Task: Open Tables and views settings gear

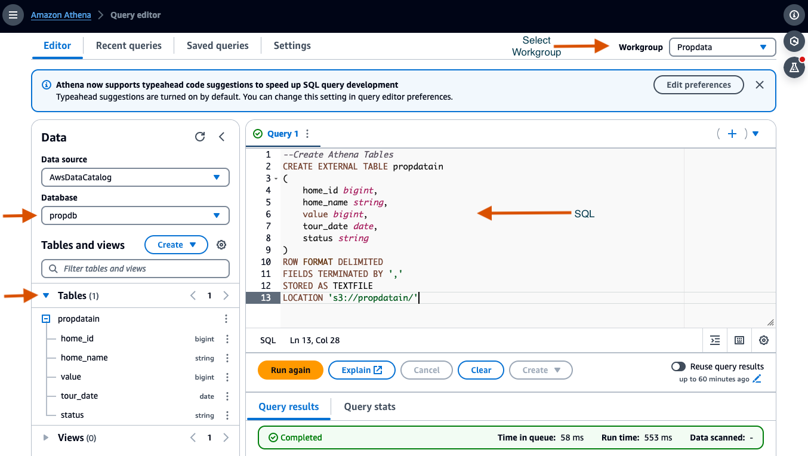Action: click(x=221, y=245)
